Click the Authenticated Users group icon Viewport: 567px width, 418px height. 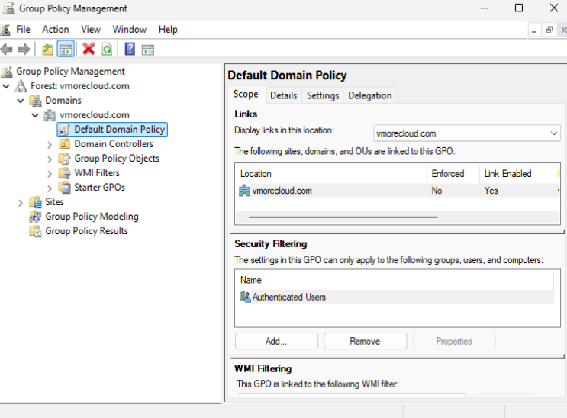click(245, 297)
